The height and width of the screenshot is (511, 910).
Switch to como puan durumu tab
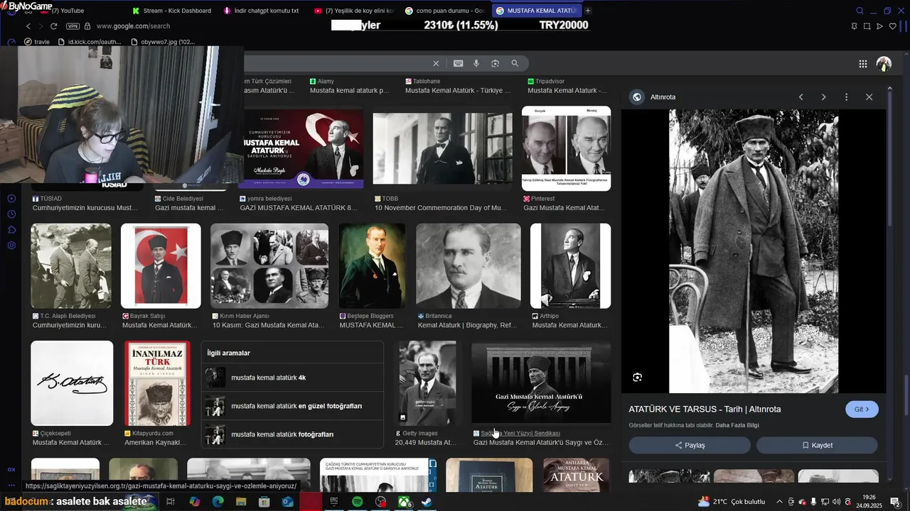445,11
